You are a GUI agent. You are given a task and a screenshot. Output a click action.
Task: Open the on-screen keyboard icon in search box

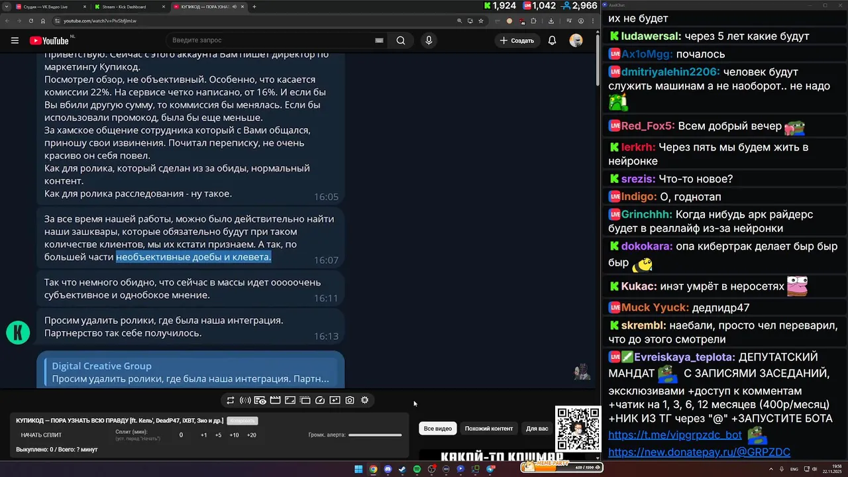click(379, 40)
